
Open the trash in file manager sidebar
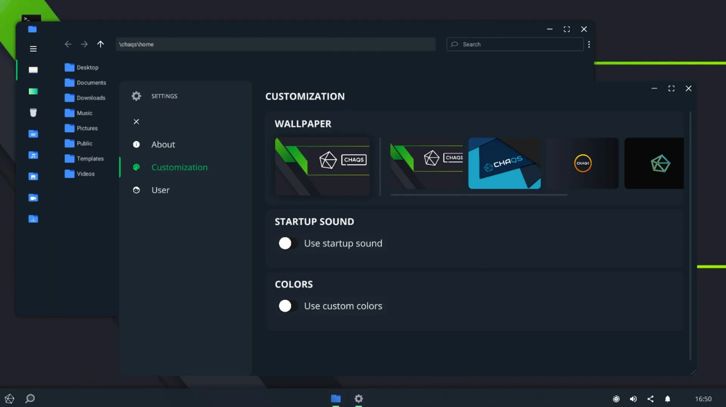(x=33, y=113)
